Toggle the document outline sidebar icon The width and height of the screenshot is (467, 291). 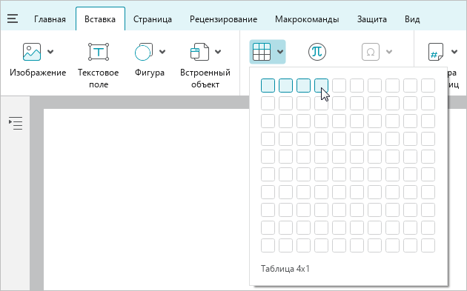pyautogui.click(x=16, y=123)
